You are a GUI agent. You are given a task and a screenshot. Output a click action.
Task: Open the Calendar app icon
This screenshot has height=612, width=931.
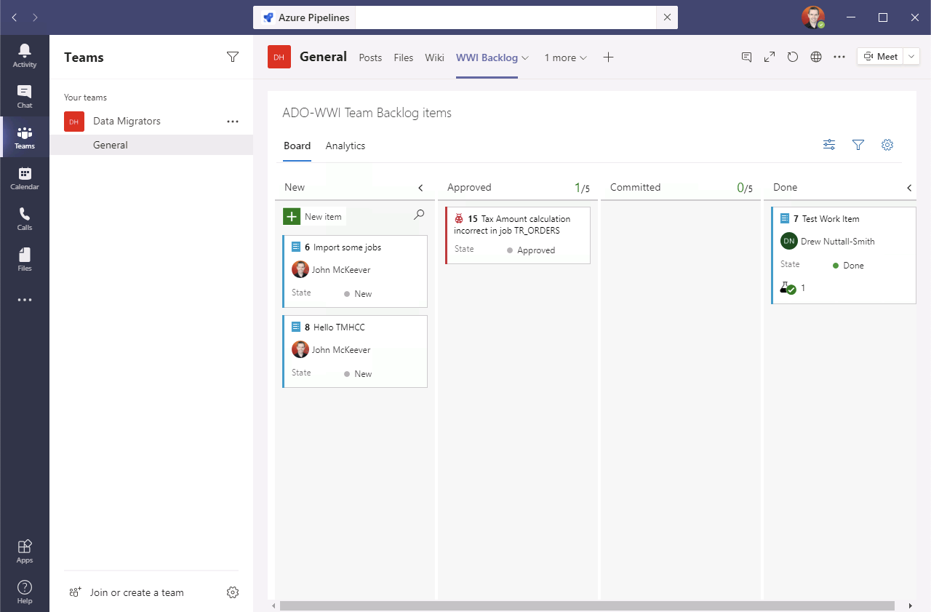point(25,178)
